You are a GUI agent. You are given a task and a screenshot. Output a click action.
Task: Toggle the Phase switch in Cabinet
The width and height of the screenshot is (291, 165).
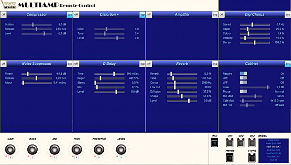pyautogui.click(x=243, y=91)
